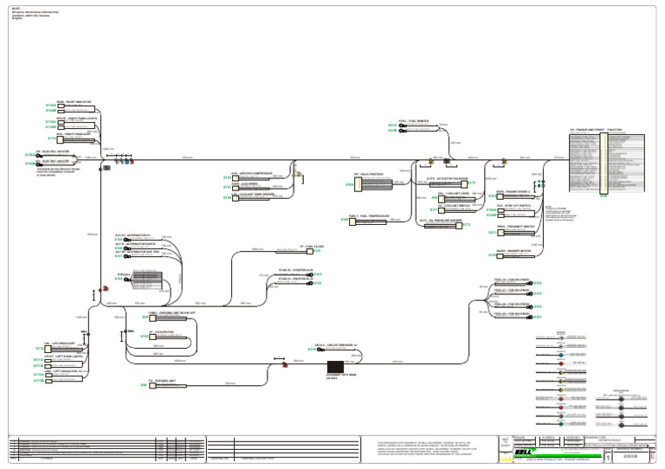The width and height of the screenshot is (665, 469).
Task: Click the X172 oil pressure connector reference
Action: [467, 225]
